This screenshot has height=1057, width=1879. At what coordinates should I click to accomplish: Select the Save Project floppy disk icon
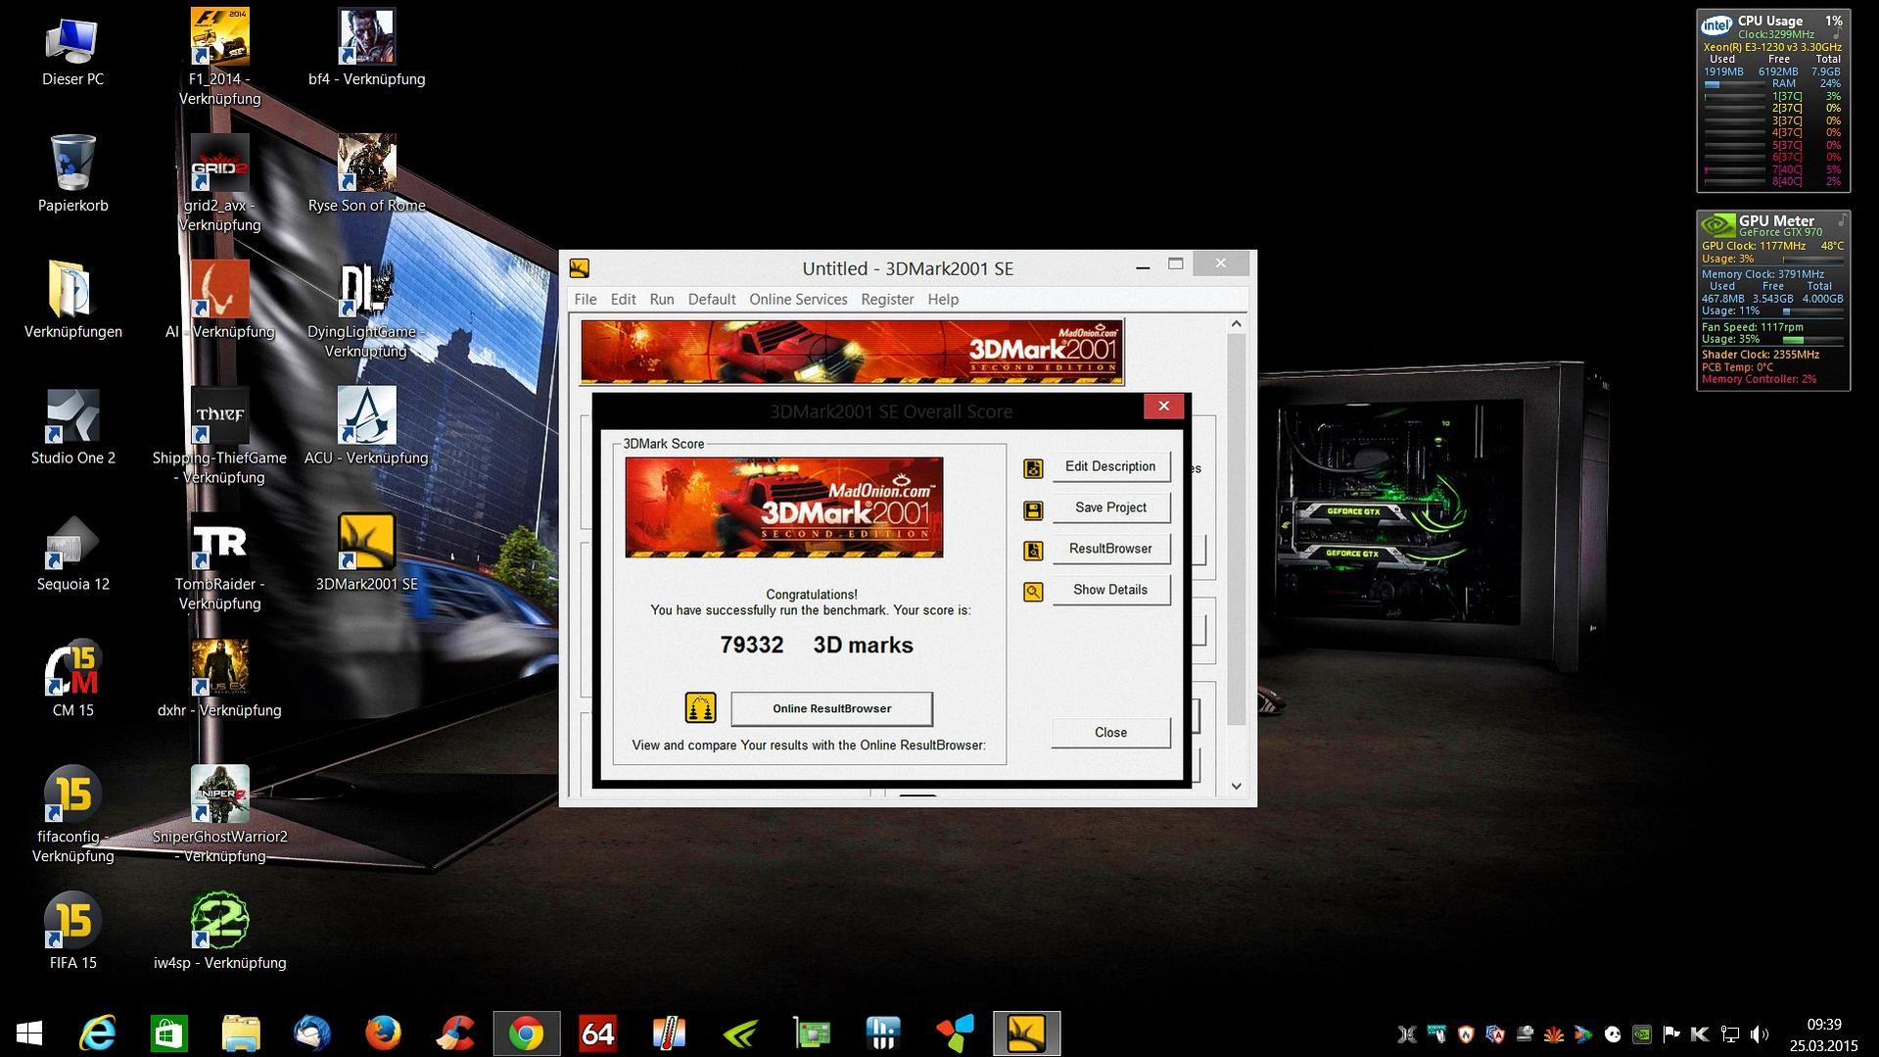[1033, 509]
